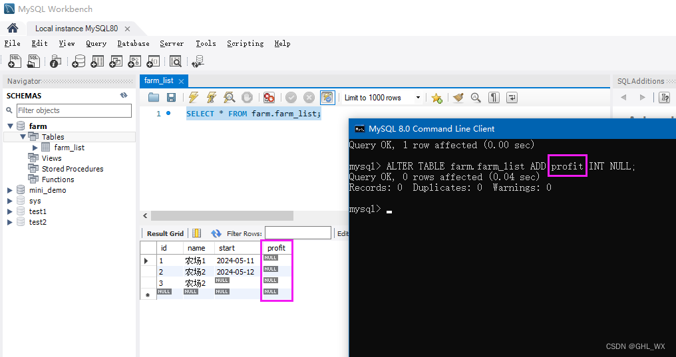Save the script with floppy disk icon
Viewport: 676px width, 357px height.
click(x=171, y=98)
